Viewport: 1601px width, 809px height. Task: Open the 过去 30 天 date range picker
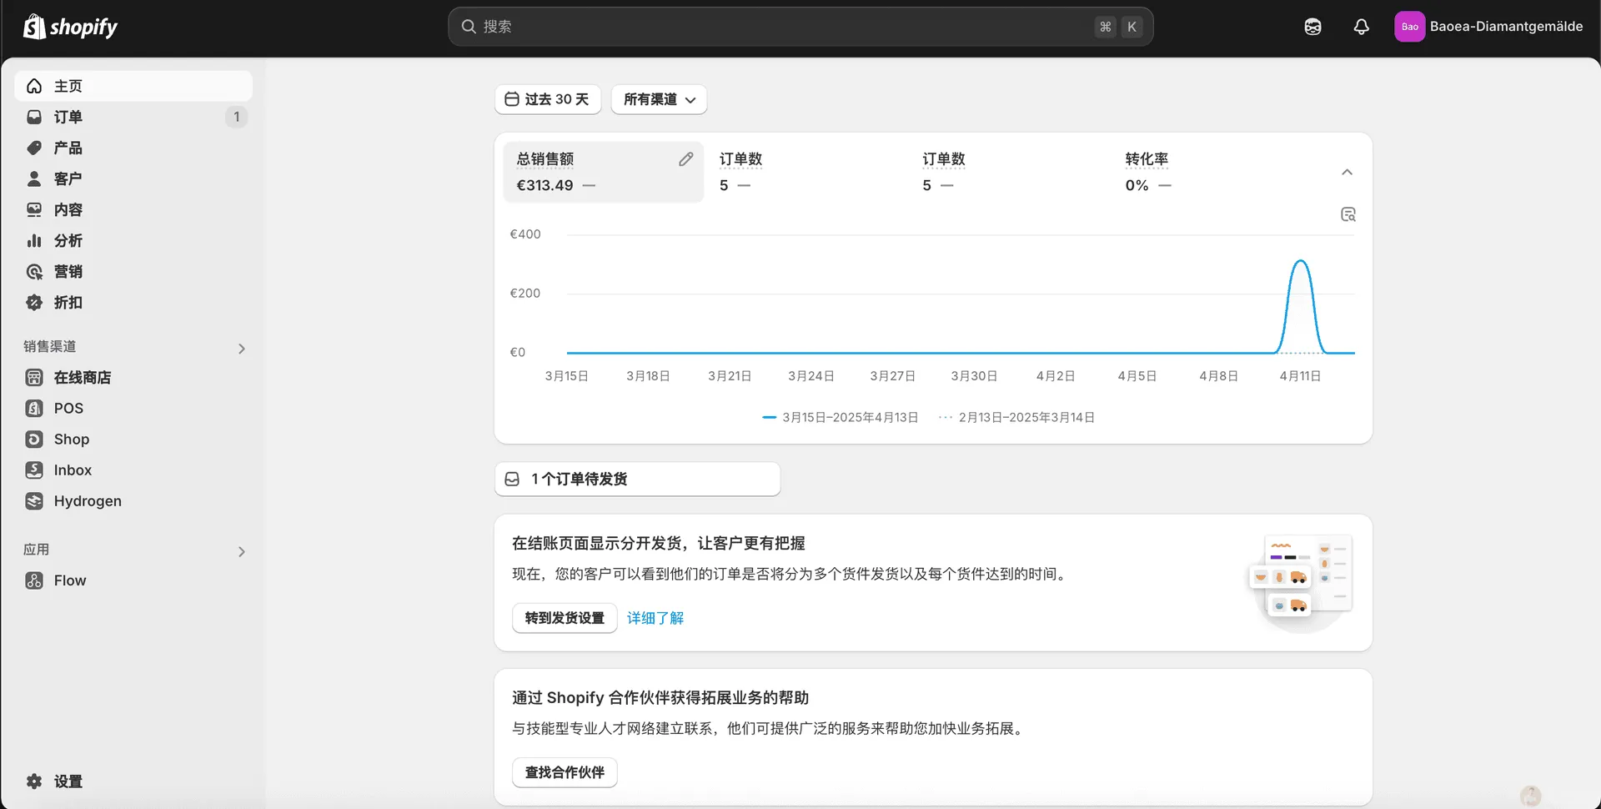548,99
